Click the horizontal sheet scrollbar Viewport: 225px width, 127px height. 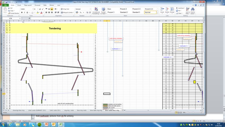coord(163,110)
